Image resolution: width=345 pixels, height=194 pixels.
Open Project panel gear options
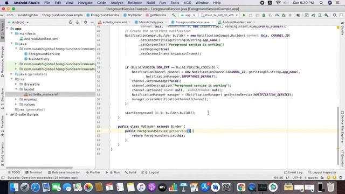(85, 22)
